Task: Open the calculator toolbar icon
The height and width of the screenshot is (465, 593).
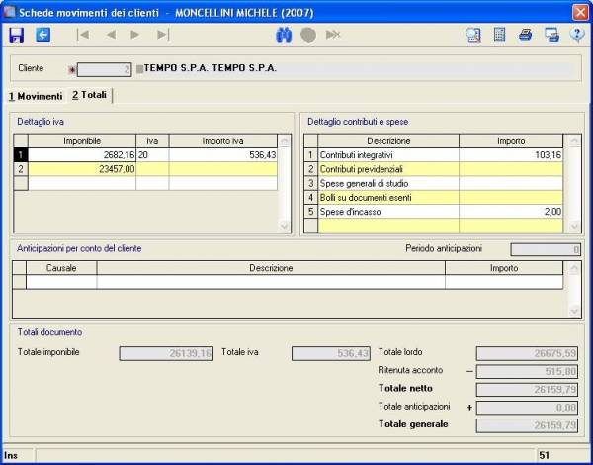Action: click(499, 35)
